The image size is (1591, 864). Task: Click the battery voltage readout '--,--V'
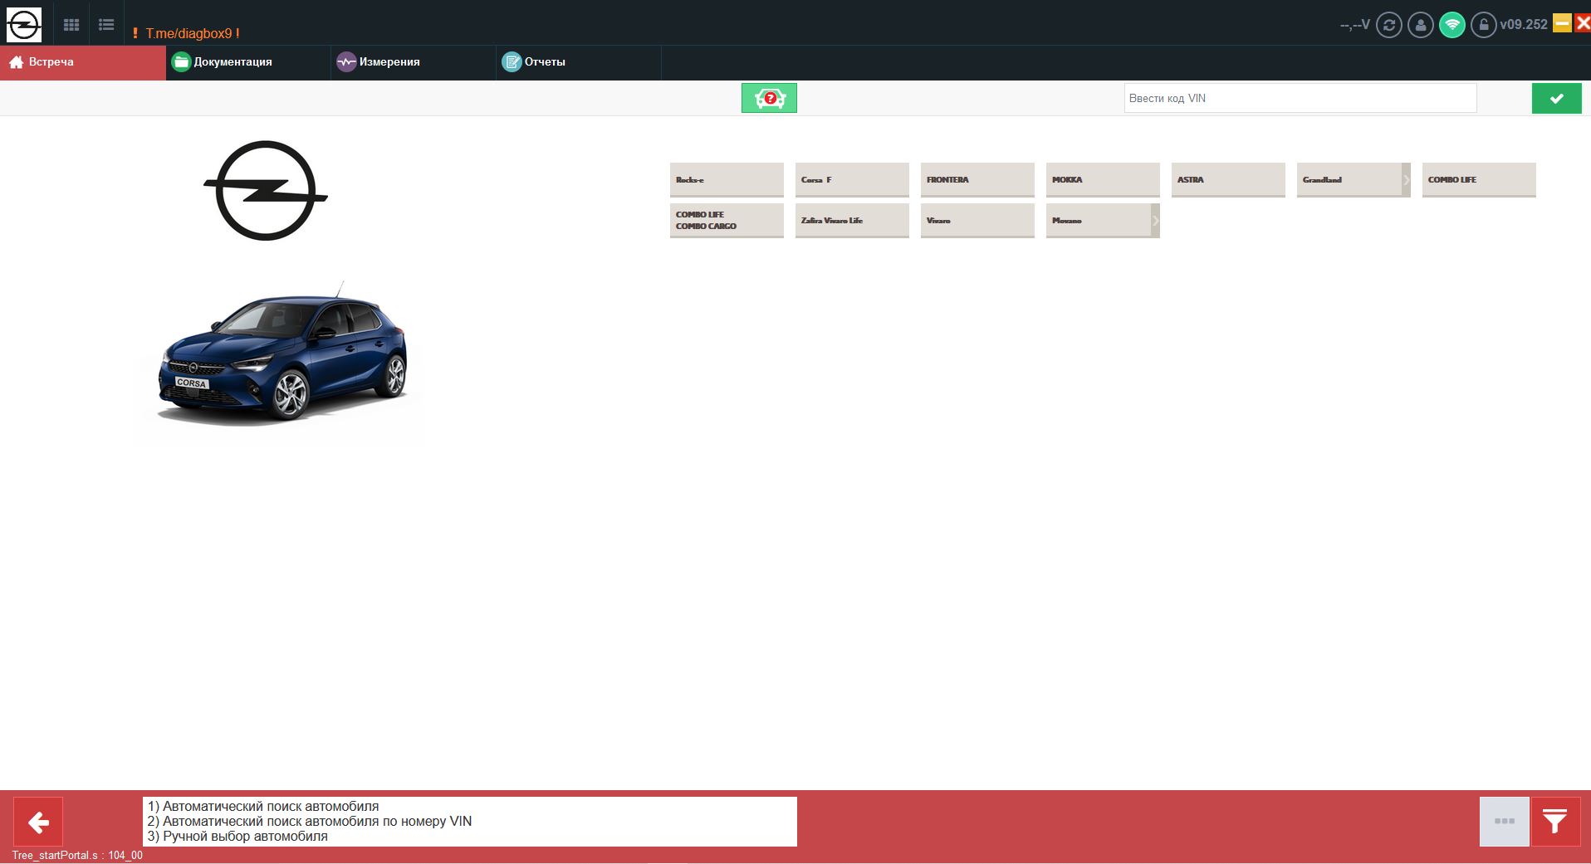(x=1354, y=25)
